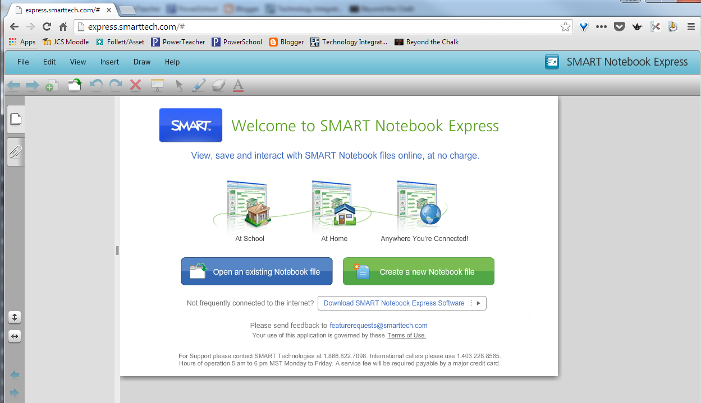This screenshot has height=403, width=701.
Task: Click the sidebar resize handle grip
Action: [117, 250]
